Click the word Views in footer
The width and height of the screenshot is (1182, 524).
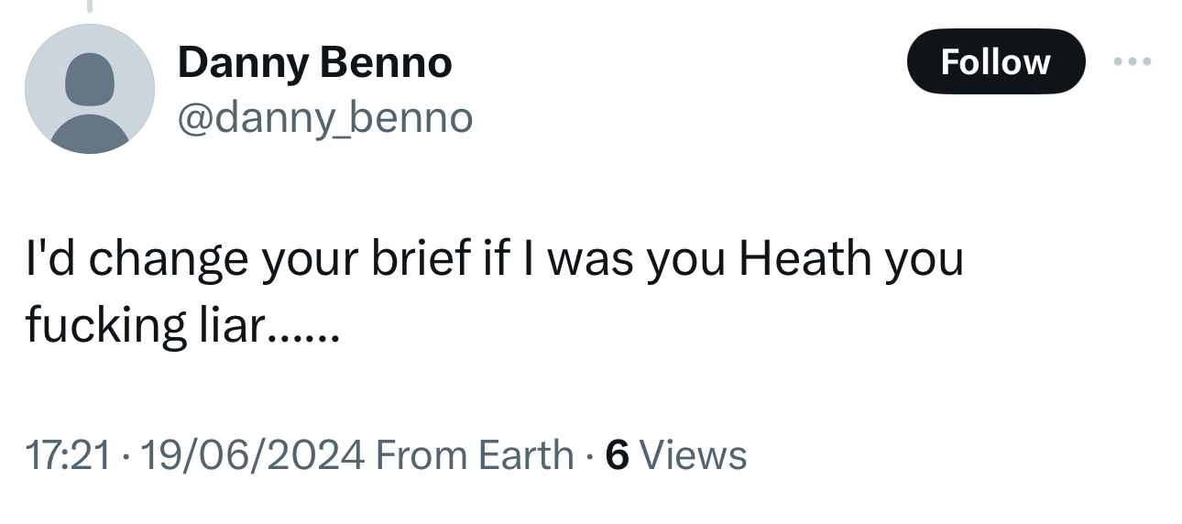[x=693, y=454]
